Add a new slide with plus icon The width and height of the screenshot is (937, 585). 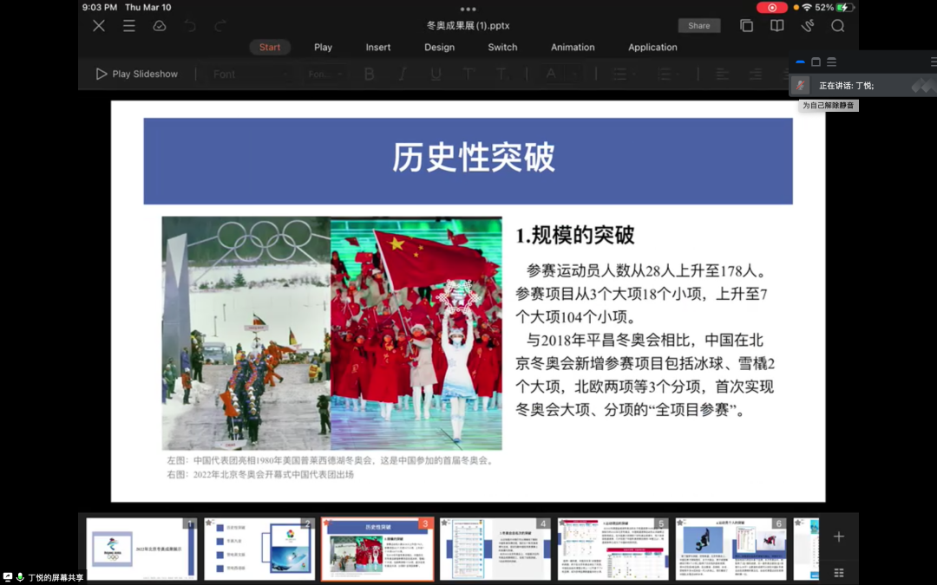(838, 536)
